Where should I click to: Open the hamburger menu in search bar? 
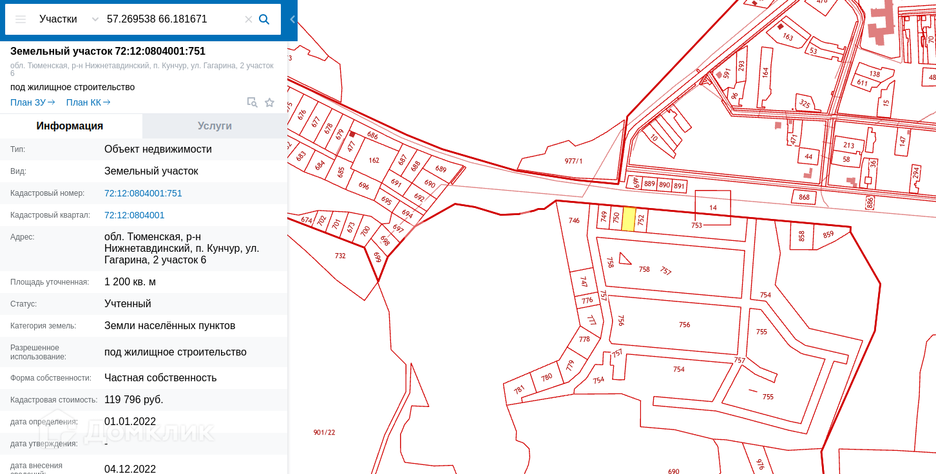point(21,19)
